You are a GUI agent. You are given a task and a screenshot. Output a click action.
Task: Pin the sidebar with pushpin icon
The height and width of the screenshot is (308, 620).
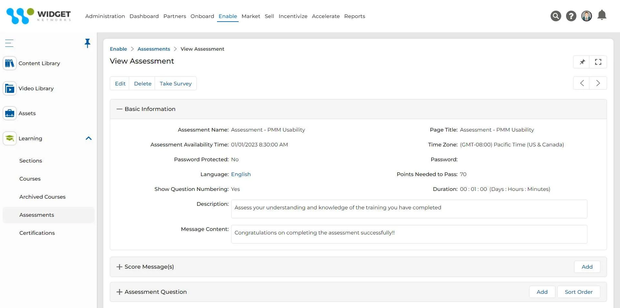[x=87, y=43]
